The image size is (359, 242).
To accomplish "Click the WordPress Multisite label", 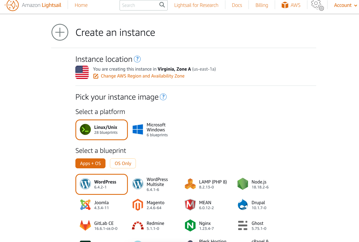I will [157, 182].
